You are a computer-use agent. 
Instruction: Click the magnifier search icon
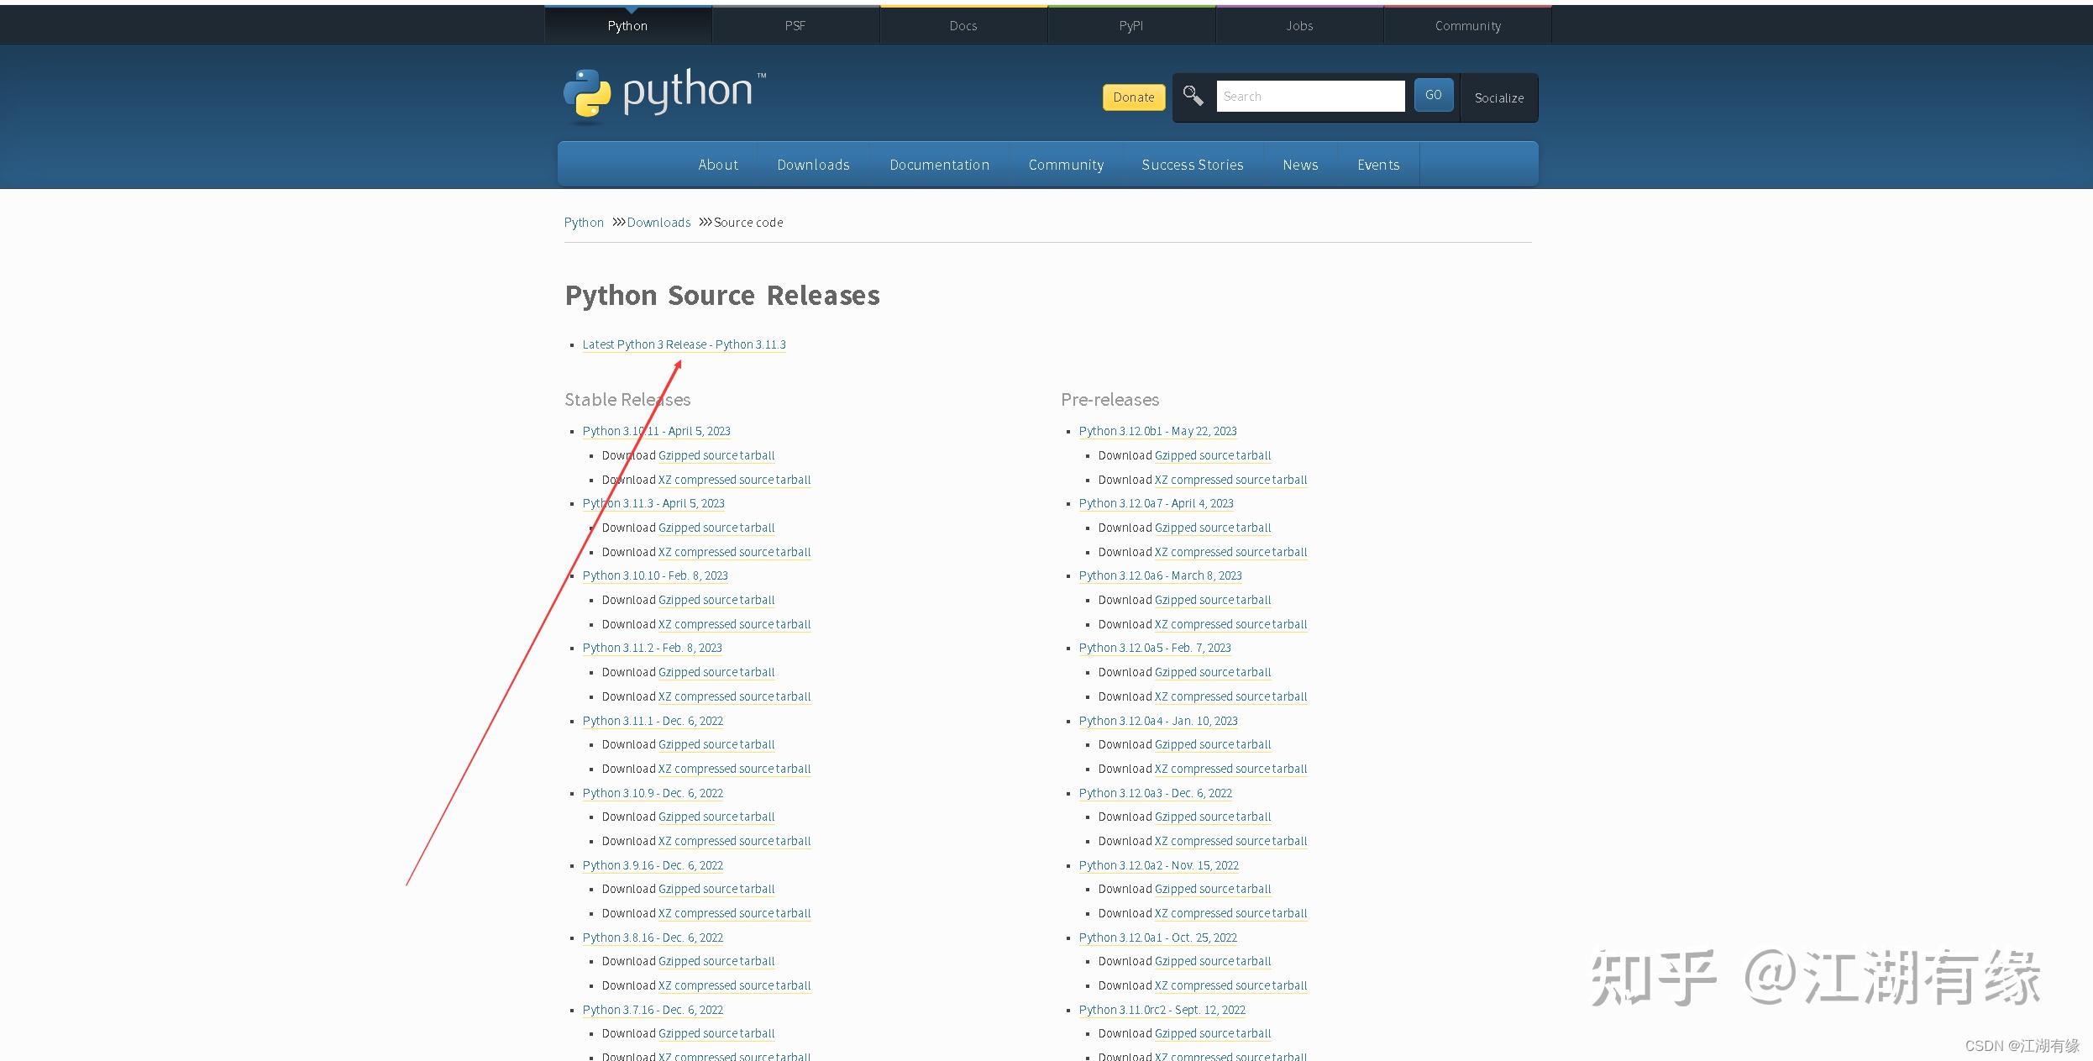1193,95
